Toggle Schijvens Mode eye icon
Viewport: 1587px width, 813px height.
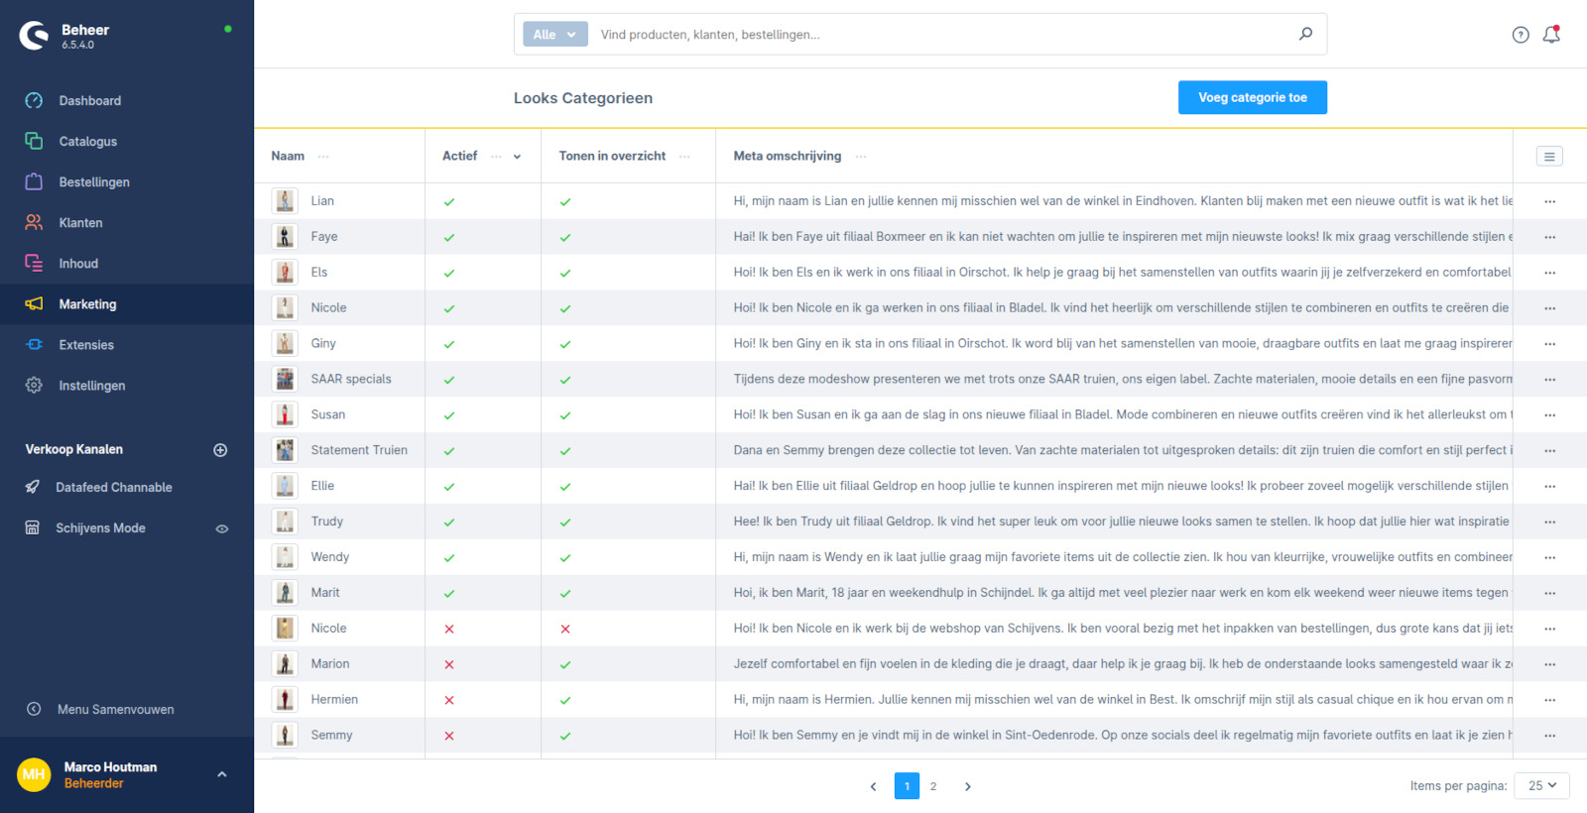point(222,528)
